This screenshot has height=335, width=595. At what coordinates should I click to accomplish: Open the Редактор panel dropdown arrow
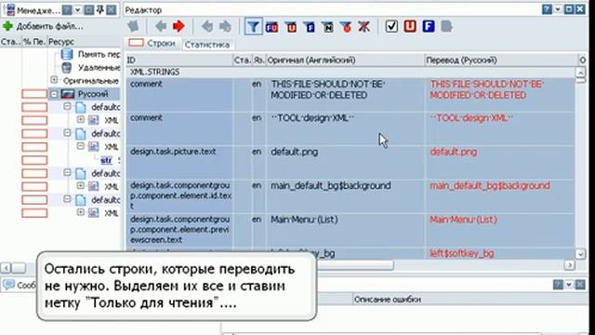pyautogui.click(x=558, y=9)
